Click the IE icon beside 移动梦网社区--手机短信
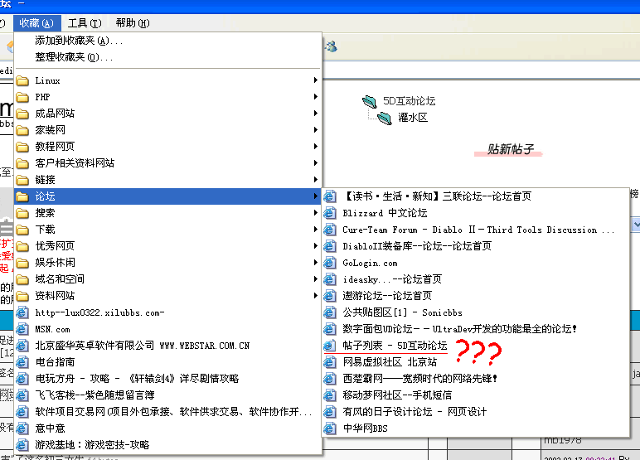 [330, 395]
